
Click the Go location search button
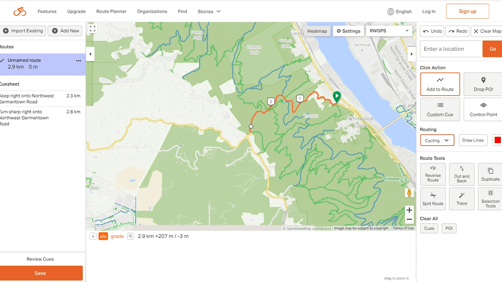[x=493, y=49]
